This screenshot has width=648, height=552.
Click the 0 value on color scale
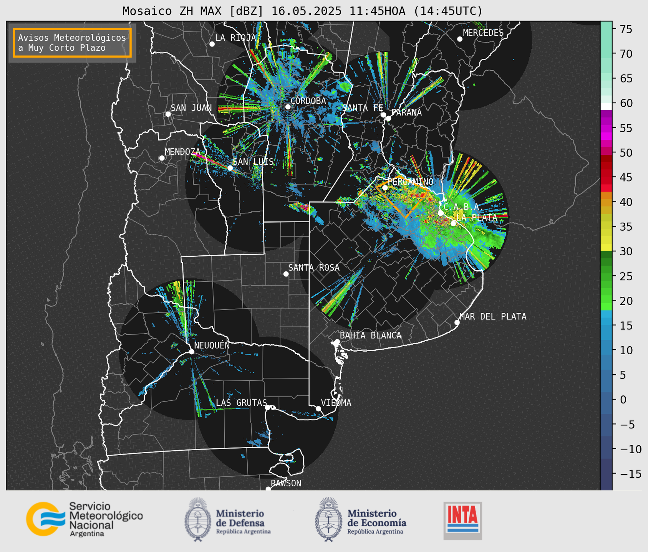click(x=623, y=400)
